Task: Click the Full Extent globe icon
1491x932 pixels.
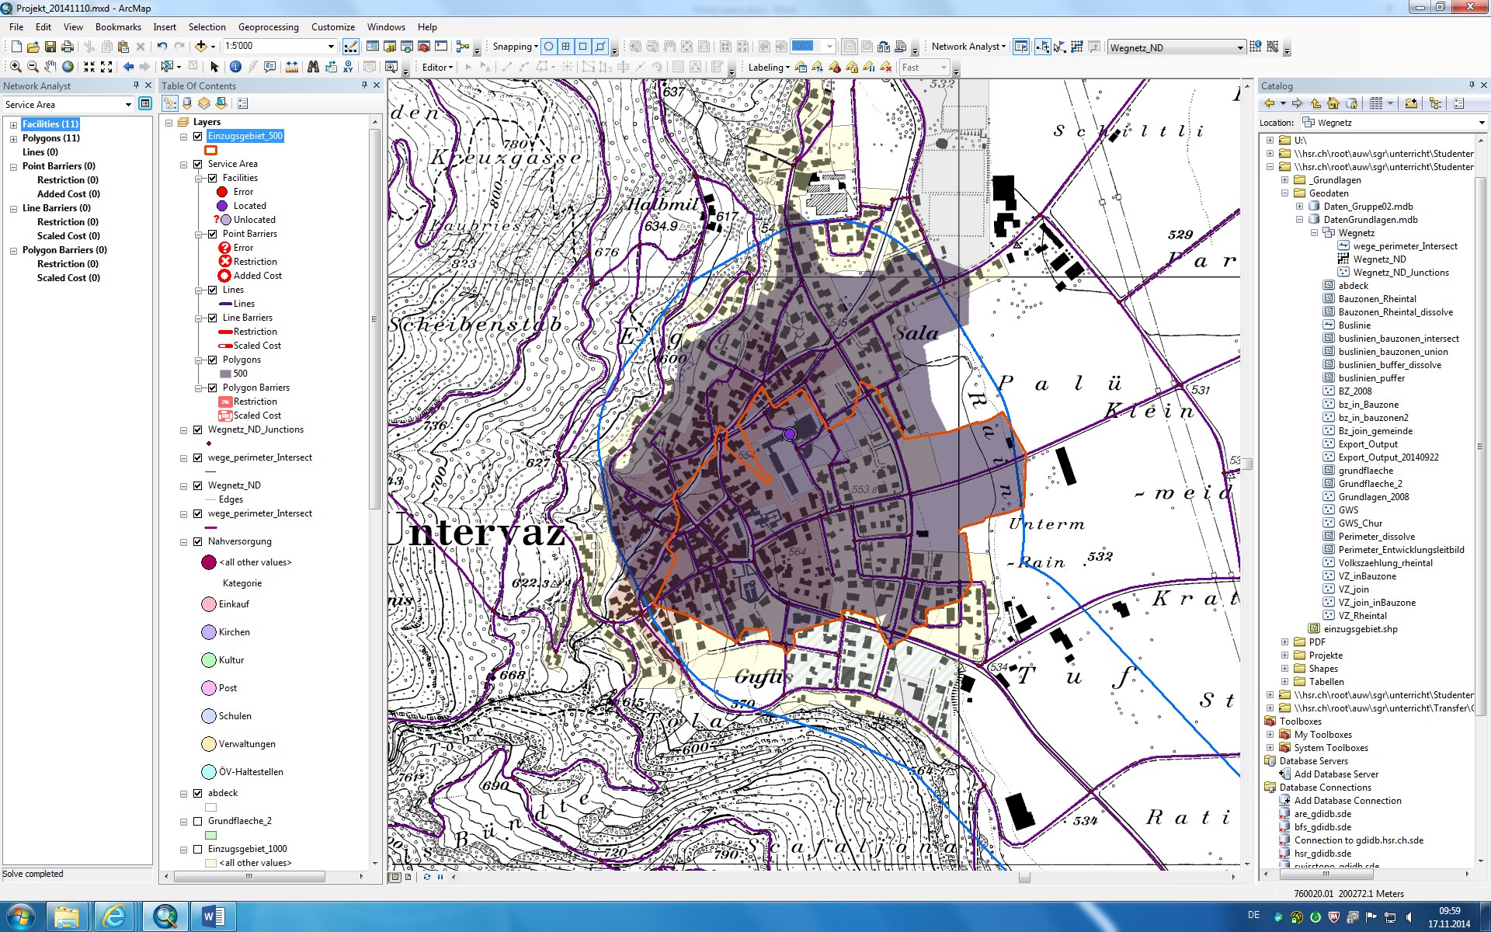Action: pyautogui.click(x=68, y=67)
